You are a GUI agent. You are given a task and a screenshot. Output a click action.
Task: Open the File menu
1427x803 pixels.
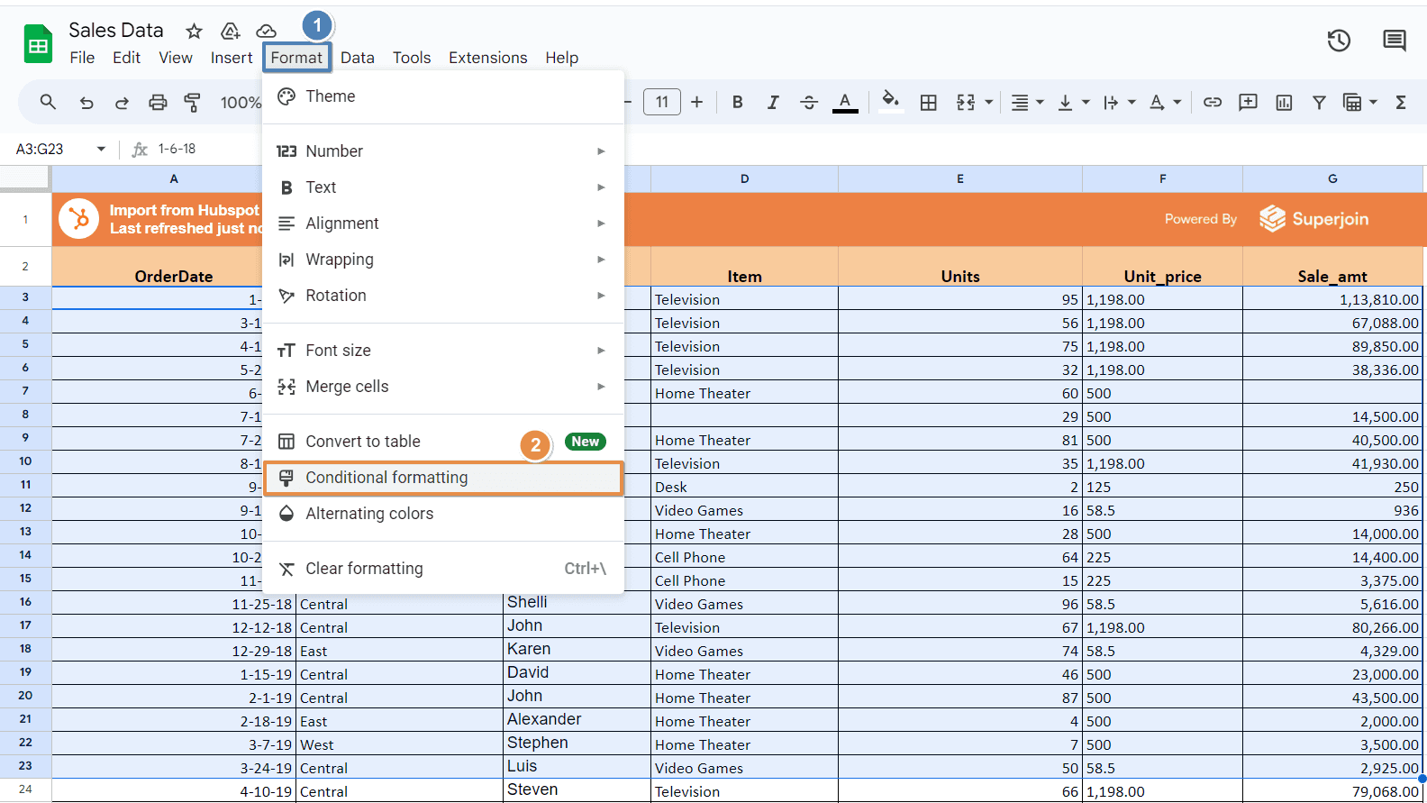click(x=82, y=58)
